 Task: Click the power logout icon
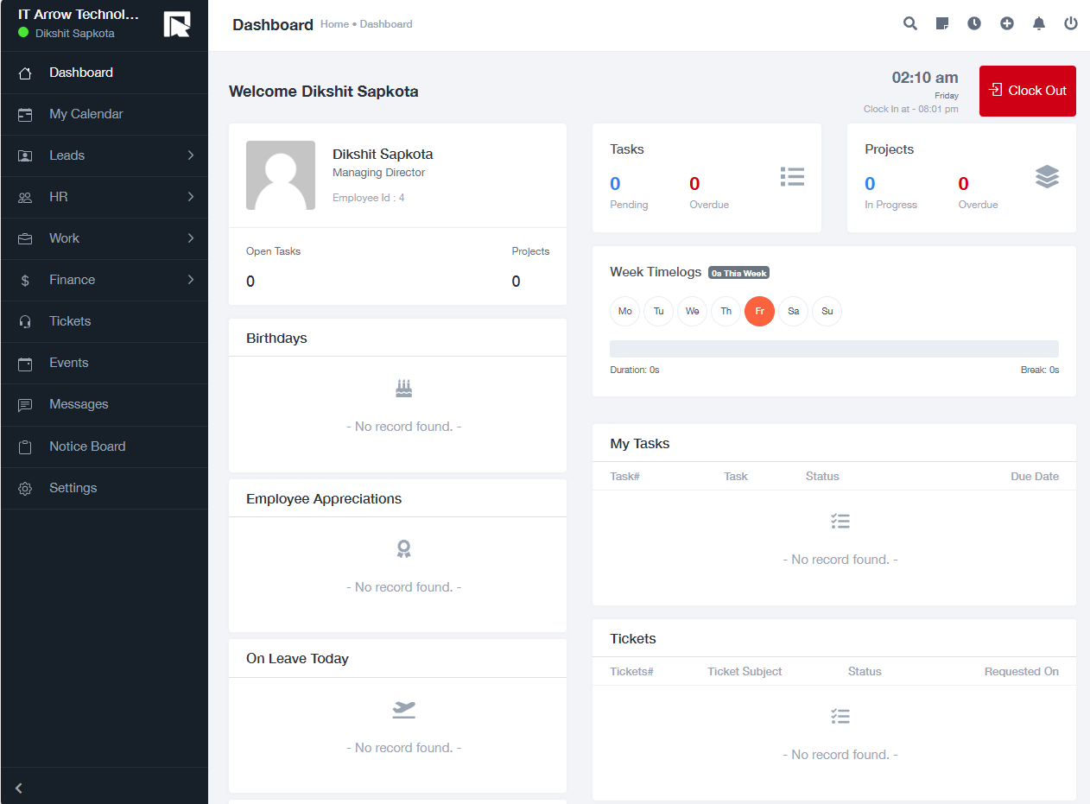point(1071,23)
